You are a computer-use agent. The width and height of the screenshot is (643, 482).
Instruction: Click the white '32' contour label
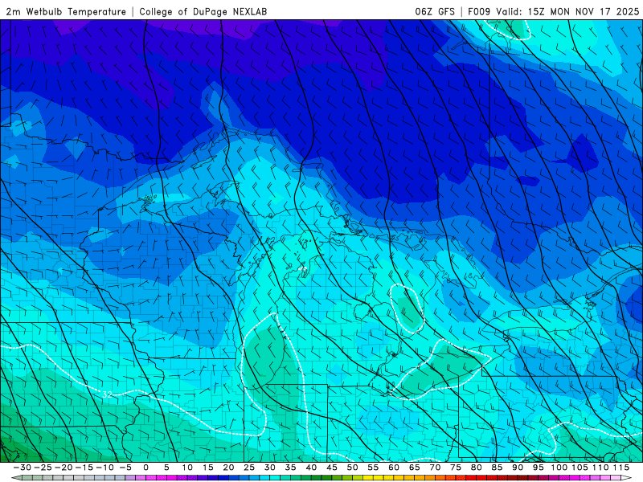107,394
